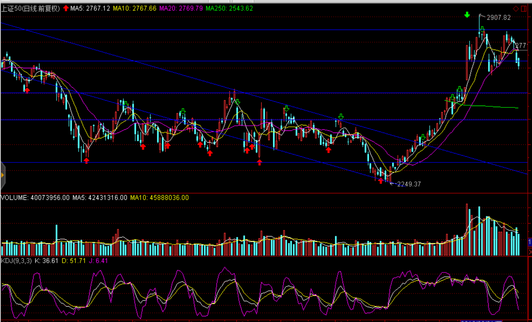This screenshot has width=532, height=322.
Task: Click the red split-panel icon at top right
Action: (524, 9)
